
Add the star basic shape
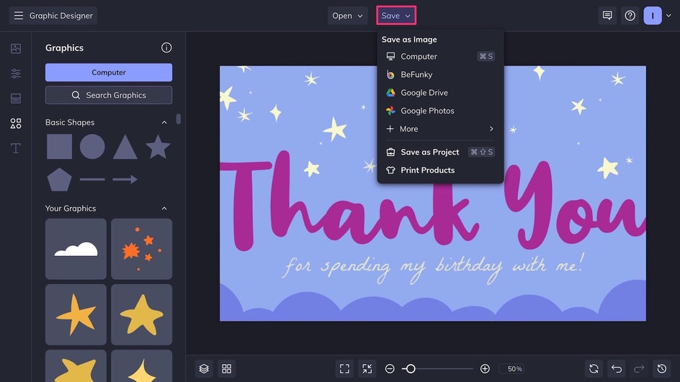point(158,146)
